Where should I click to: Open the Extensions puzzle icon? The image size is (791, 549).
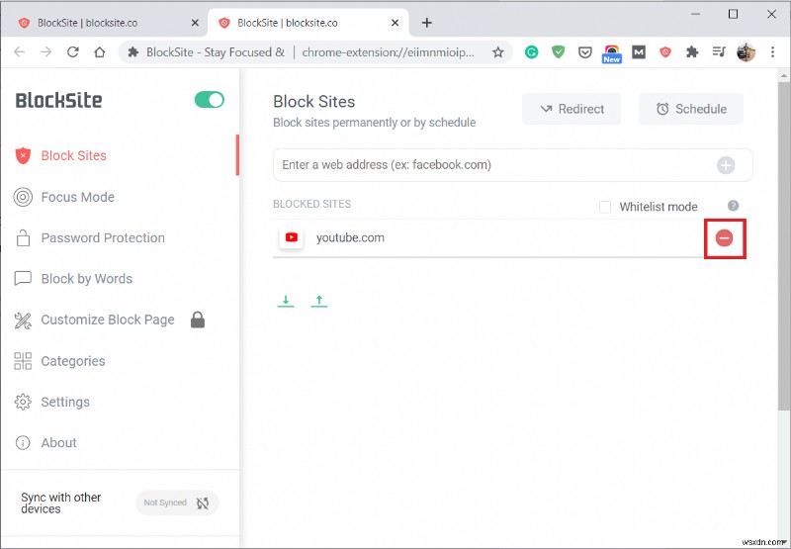point(692,52)
